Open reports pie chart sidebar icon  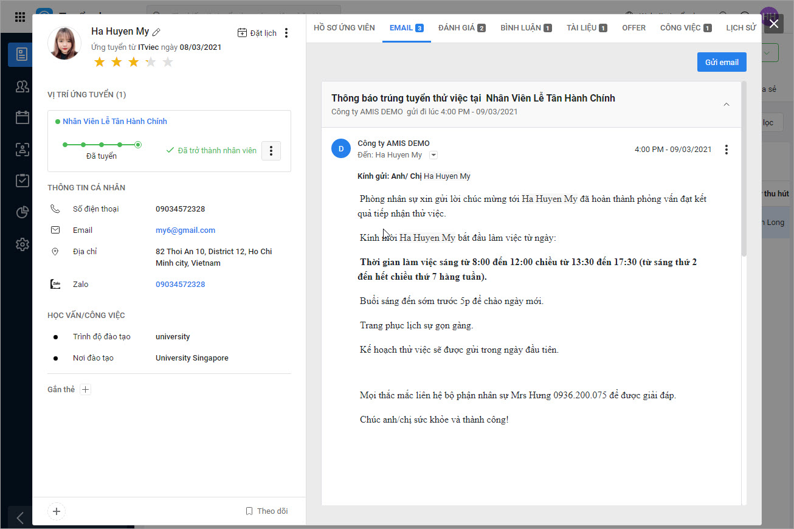click(22, 212)
